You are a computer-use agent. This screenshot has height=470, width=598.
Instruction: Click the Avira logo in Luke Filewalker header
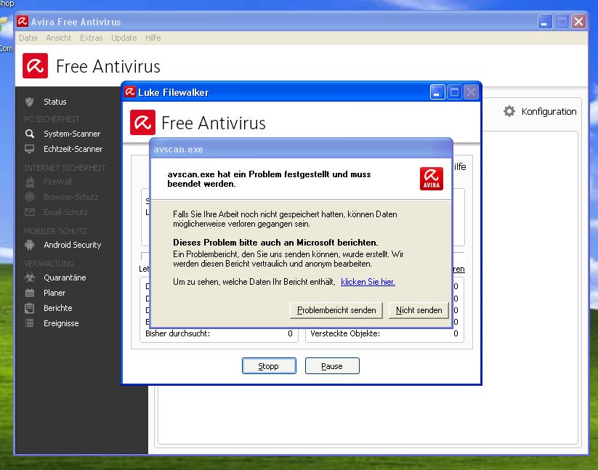[x=142, y=122]
